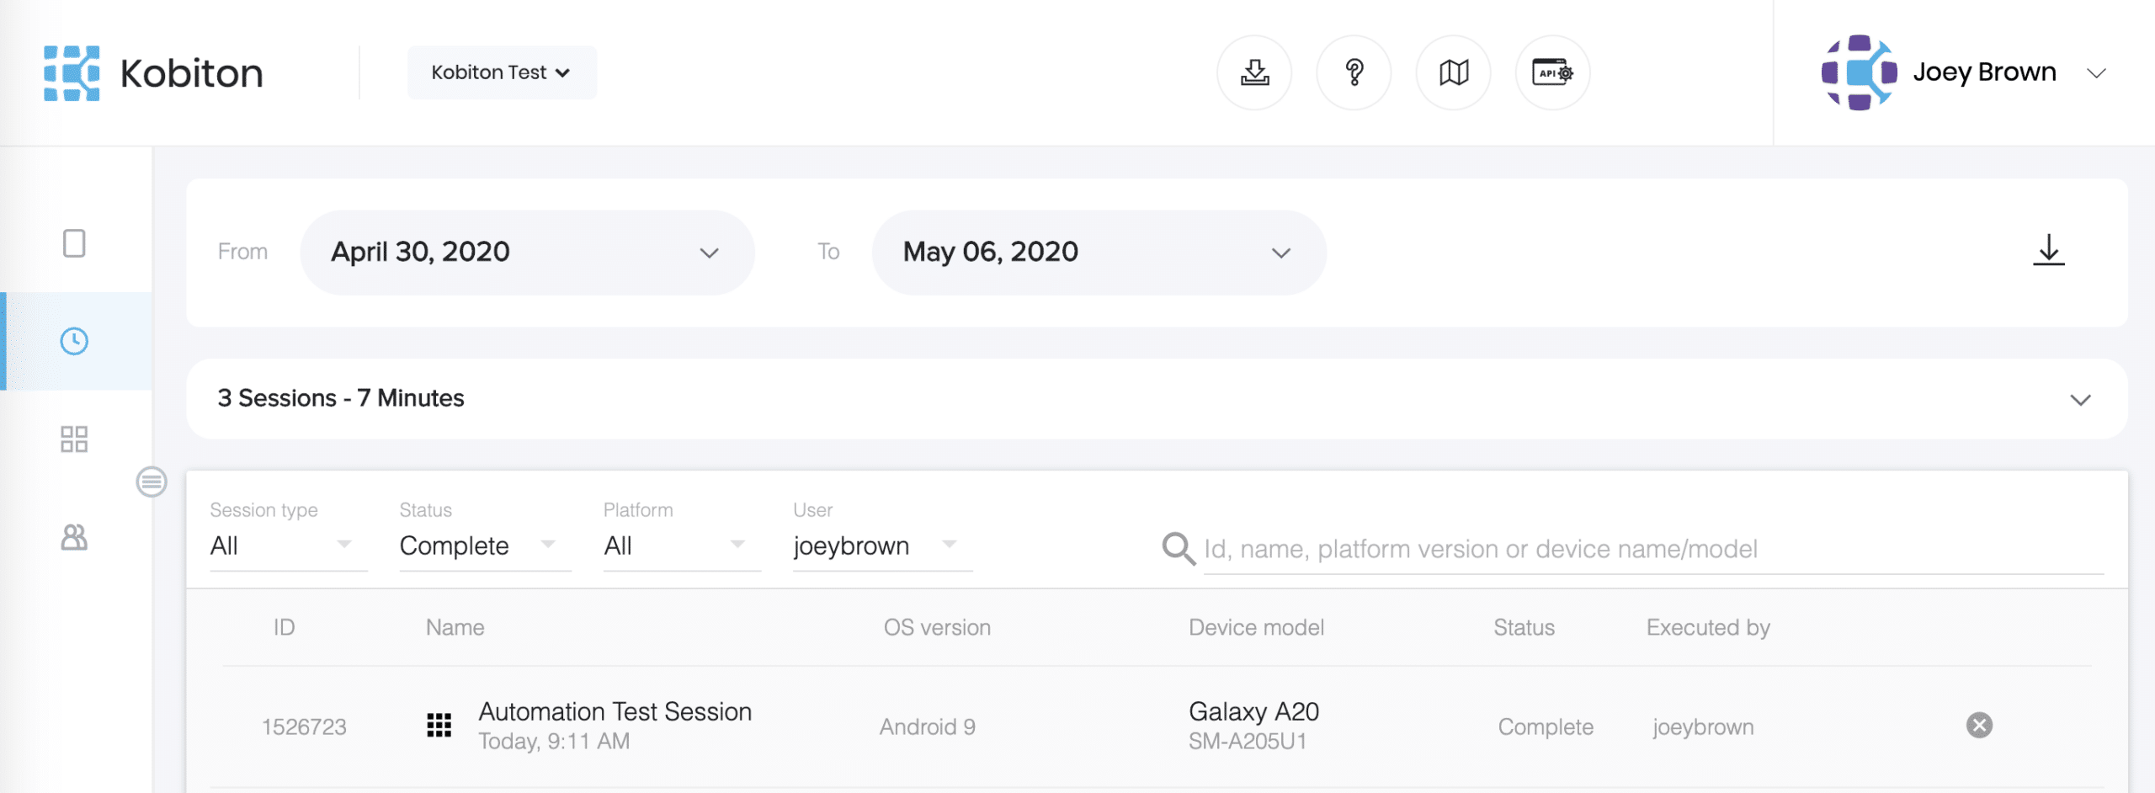
Task: Export sessions with download arrow icon
Action: (x=2048, y=251)
